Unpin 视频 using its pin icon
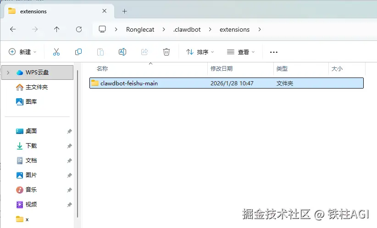 [70, 205]
